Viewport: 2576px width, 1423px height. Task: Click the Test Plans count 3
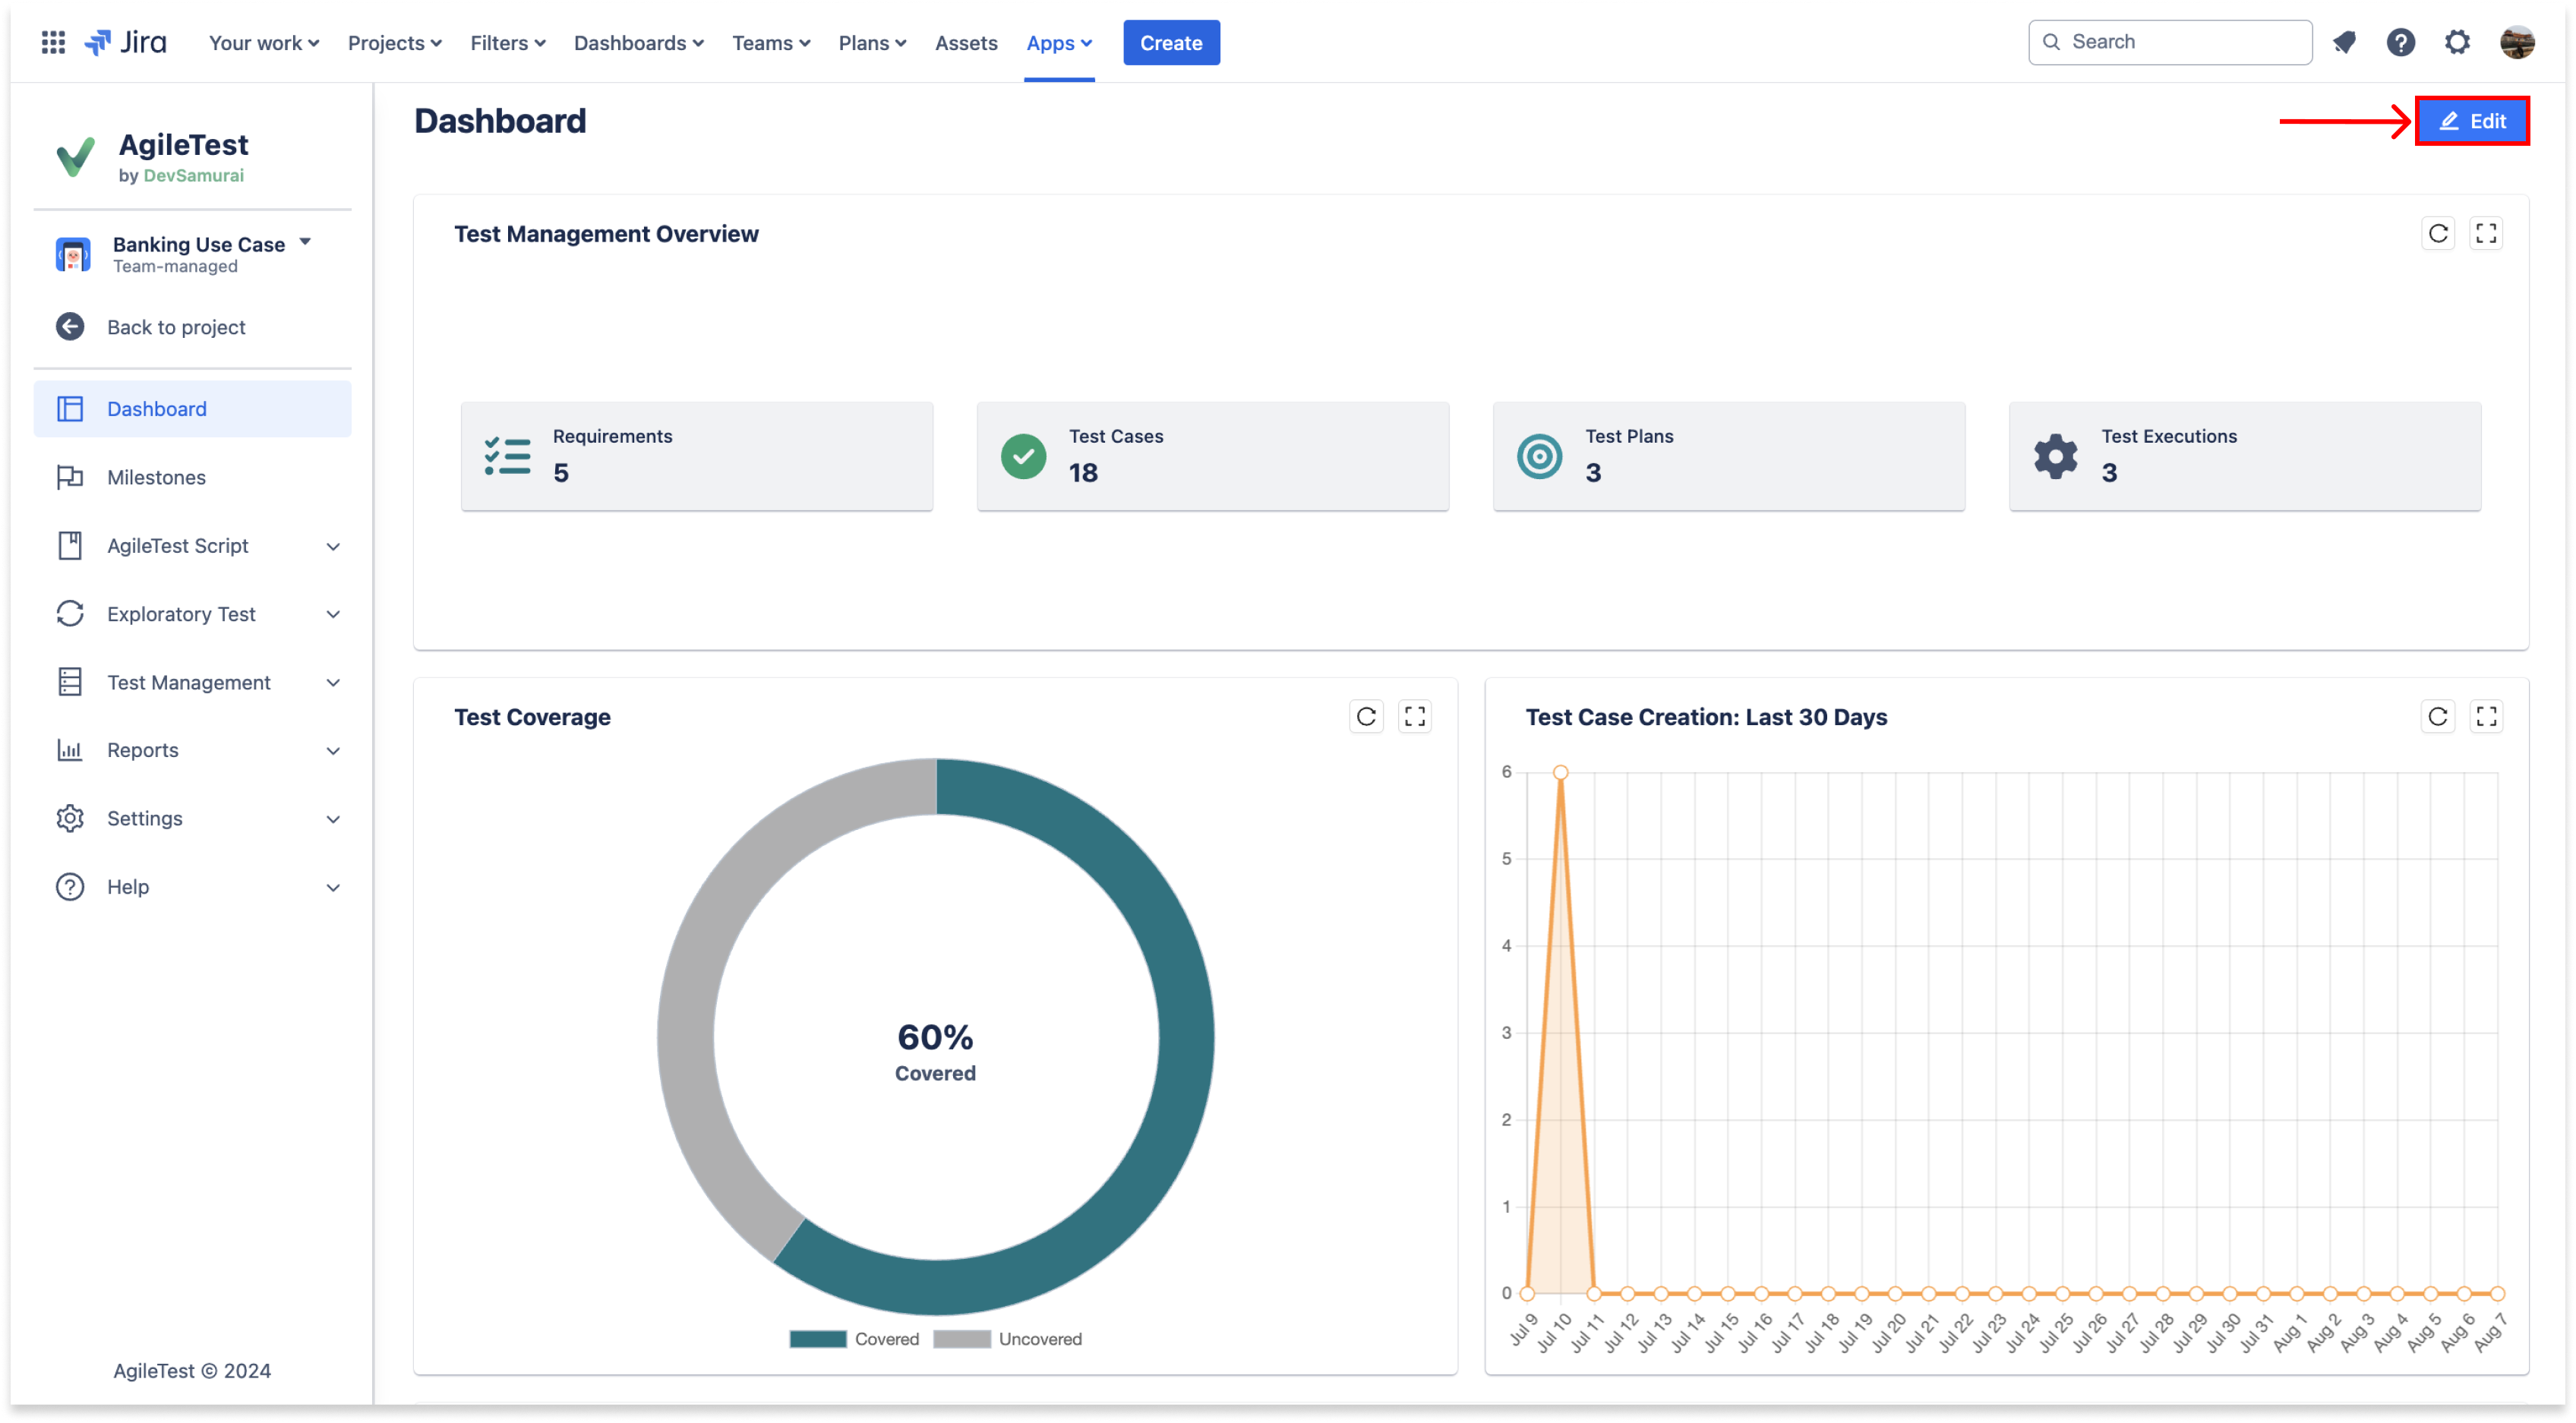(1593, 473)
